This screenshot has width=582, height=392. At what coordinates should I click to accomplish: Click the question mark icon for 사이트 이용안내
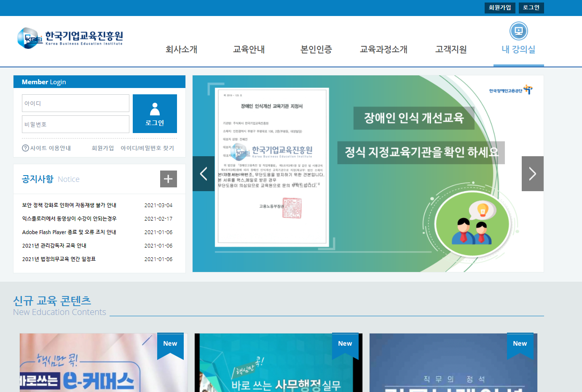25,148
